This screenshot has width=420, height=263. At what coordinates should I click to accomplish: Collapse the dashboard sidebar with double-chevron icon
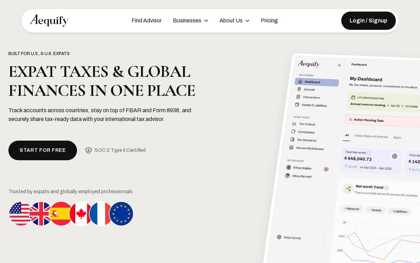coord(339,65)
